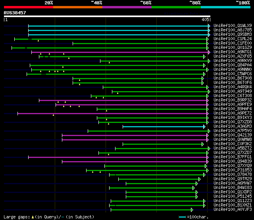Click the purple ~60% identity color bar

point(127,7)
